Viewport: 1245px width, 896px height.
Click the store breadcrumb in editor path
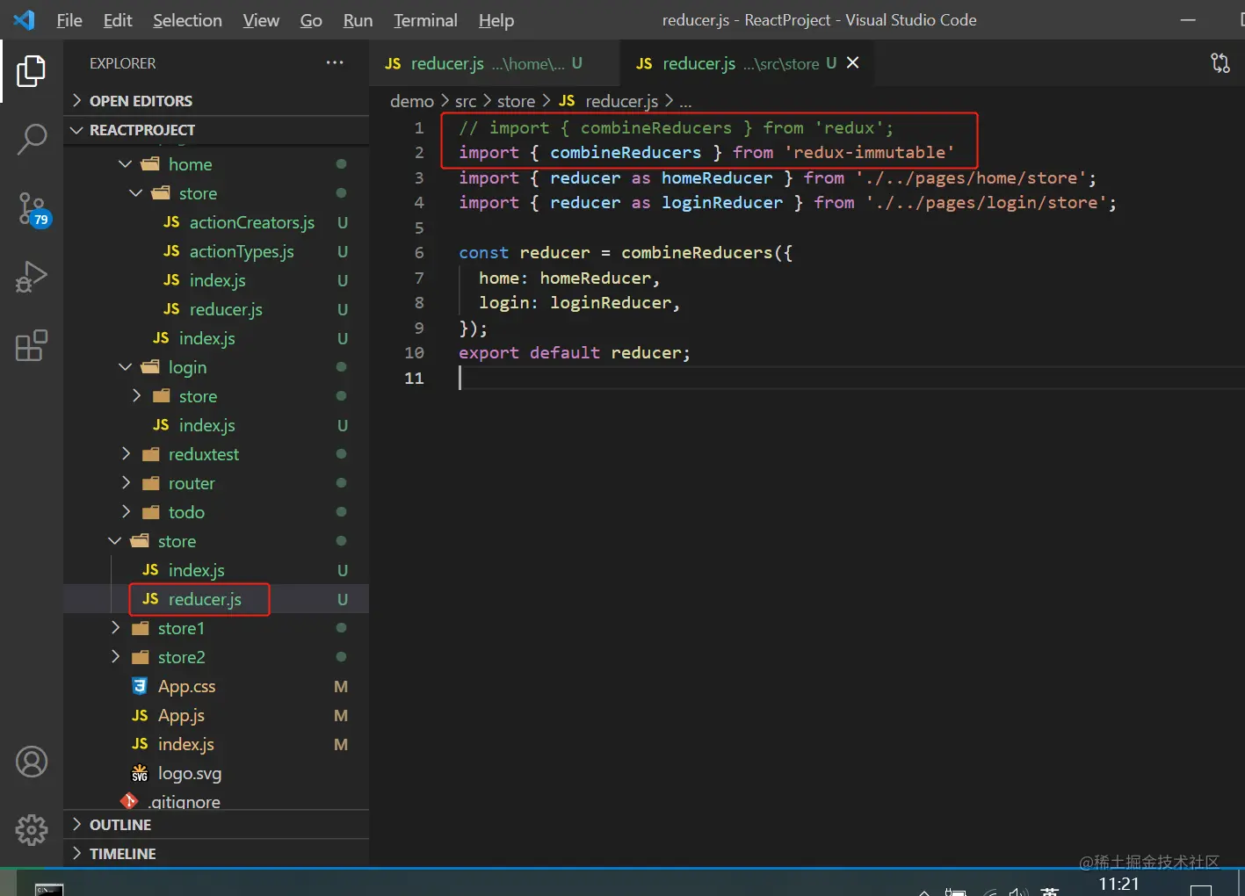point(516,101)
